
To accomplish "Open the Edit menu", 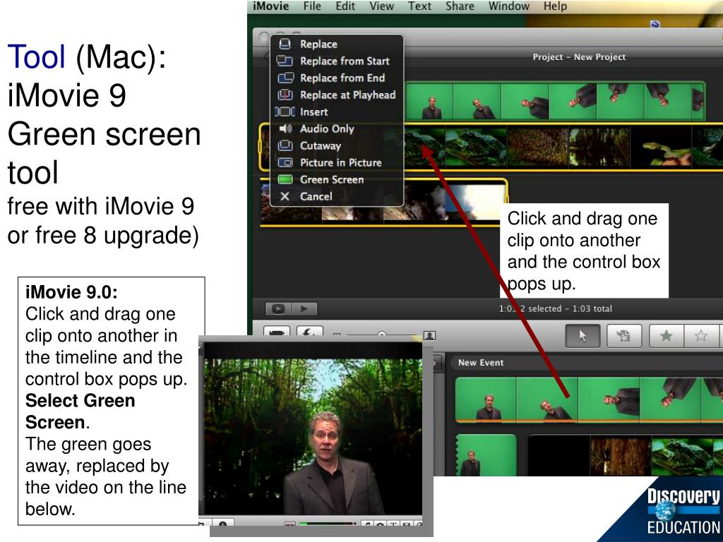I will (345, 6).
